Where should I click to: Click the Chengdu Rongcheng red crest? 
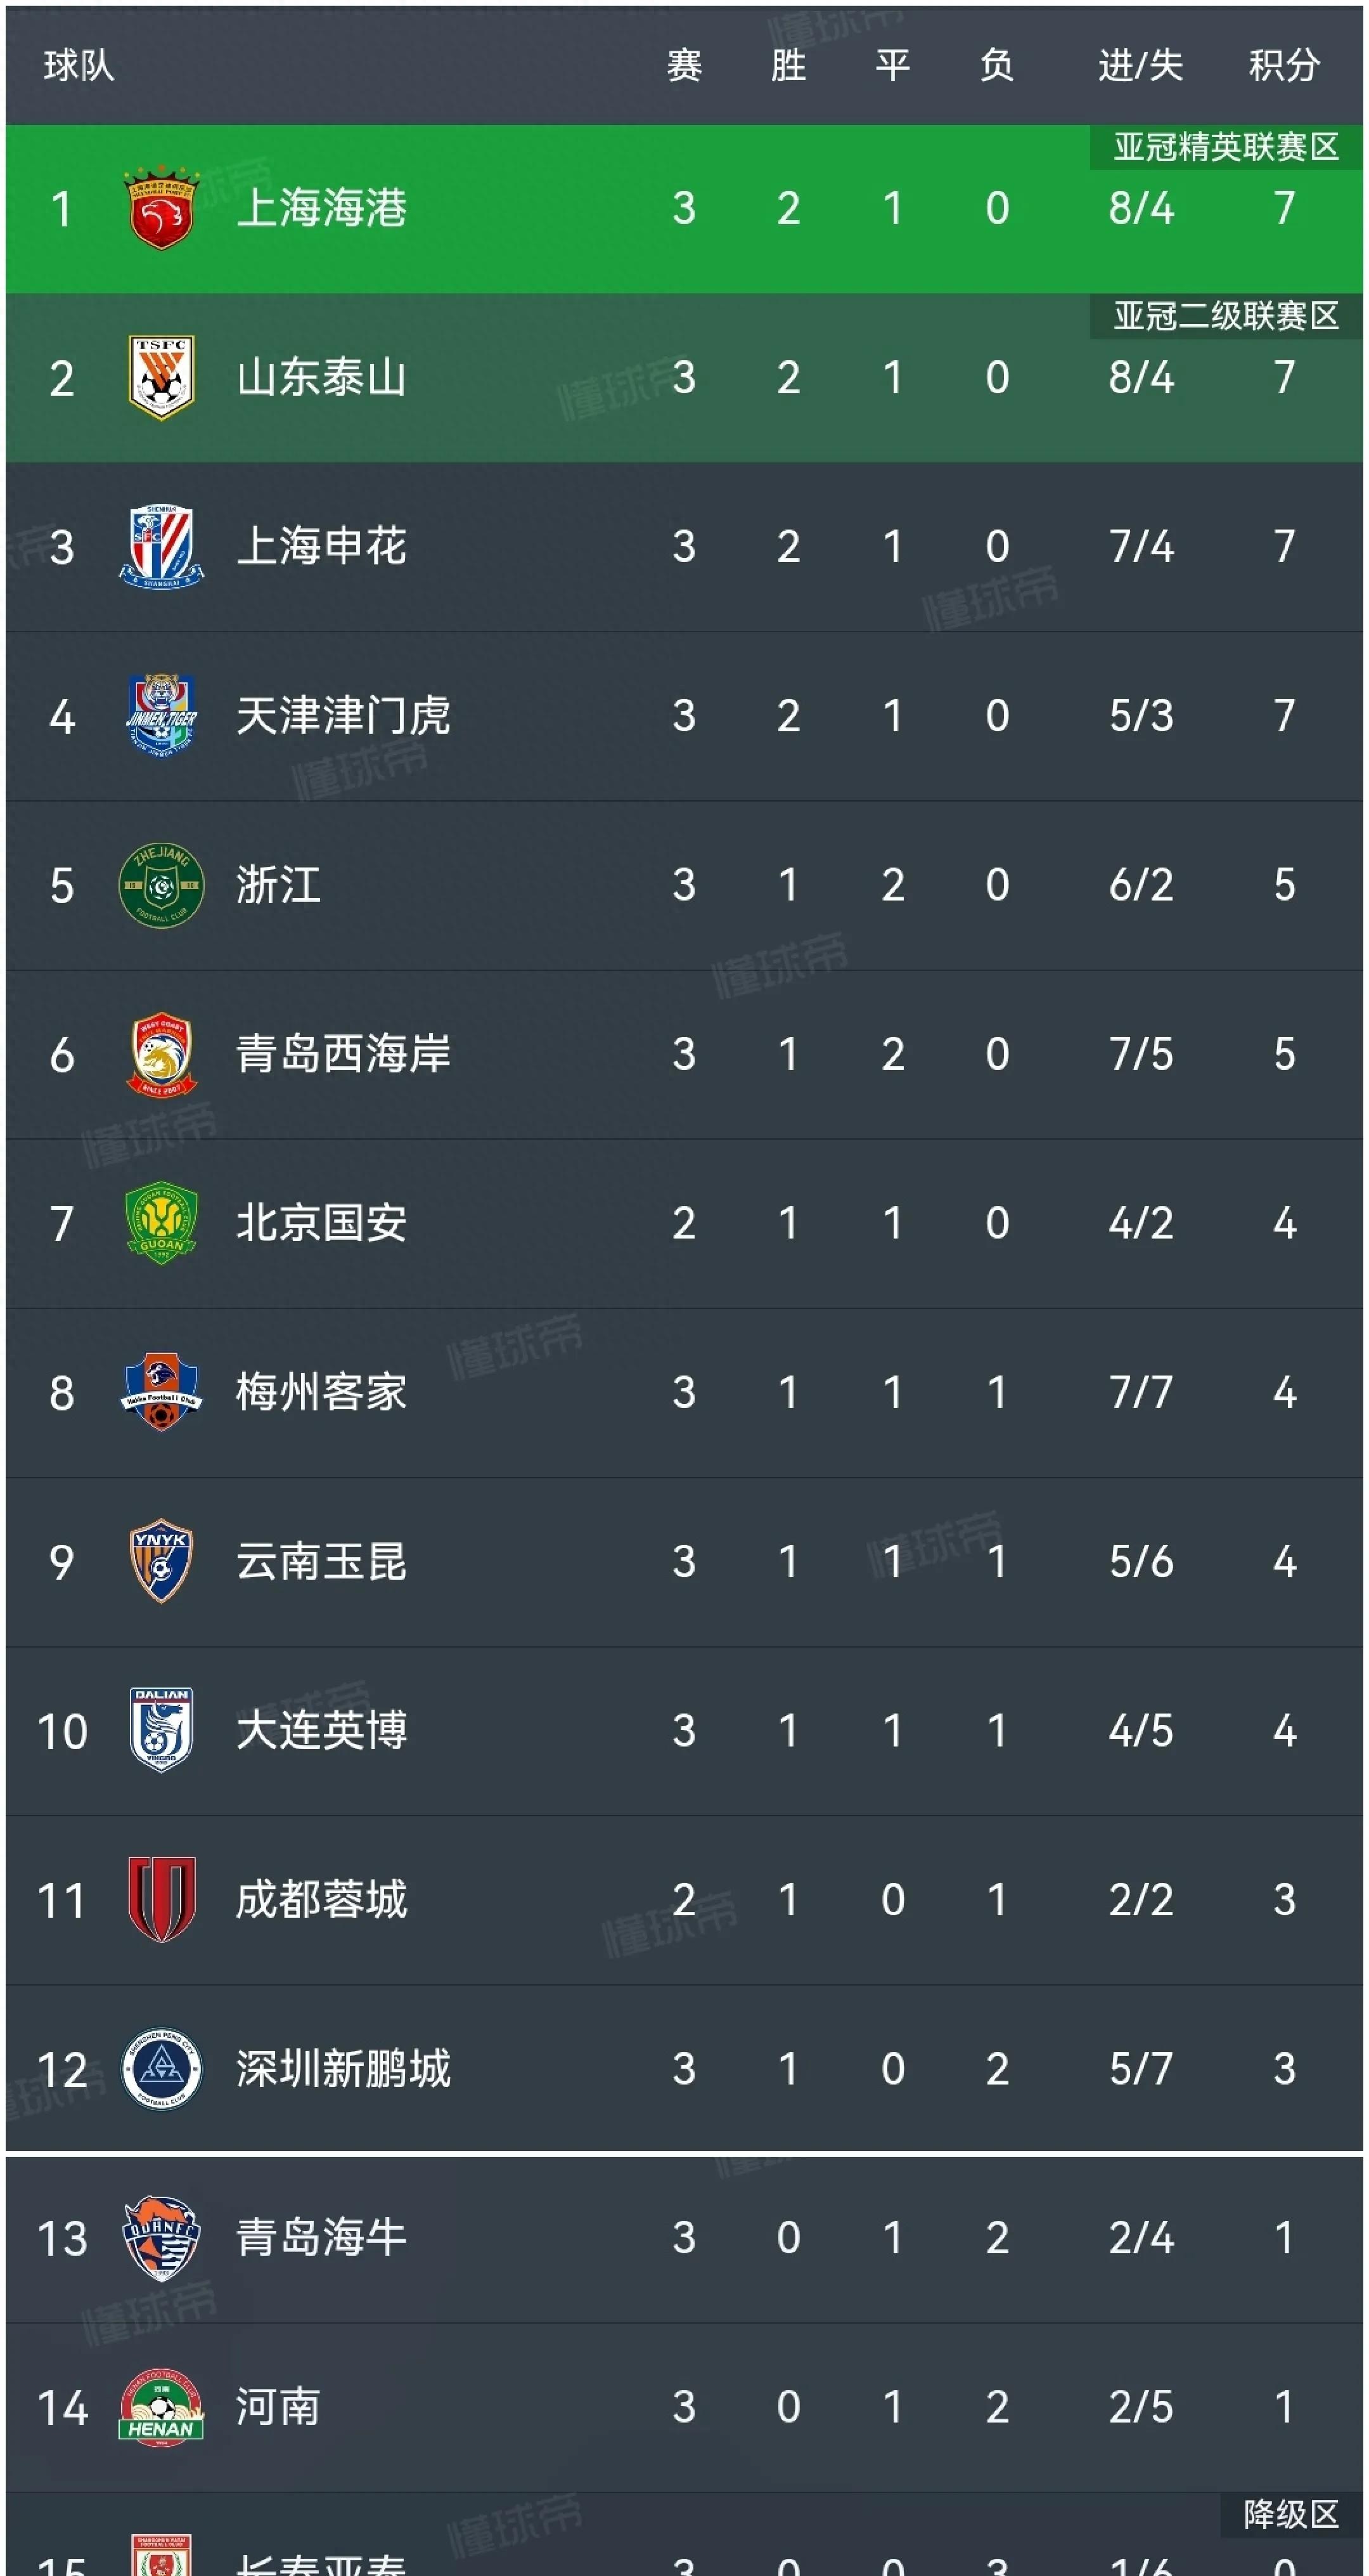coord(161,1899)
